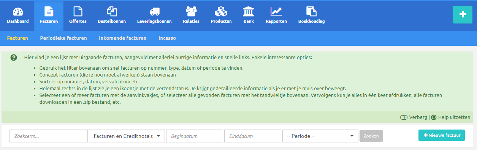Create a new invoice with Nieuwe factuur

click(442, 135)
